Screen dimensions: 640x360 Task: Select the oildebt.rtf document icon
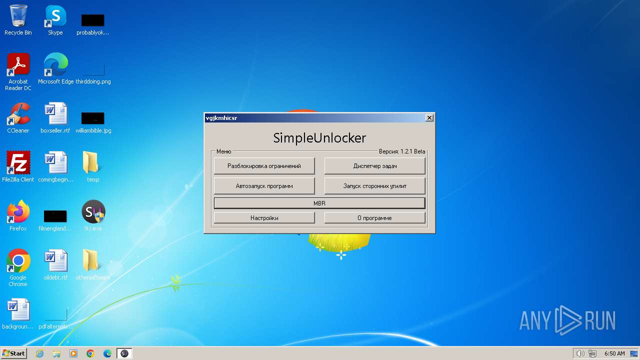55,265
